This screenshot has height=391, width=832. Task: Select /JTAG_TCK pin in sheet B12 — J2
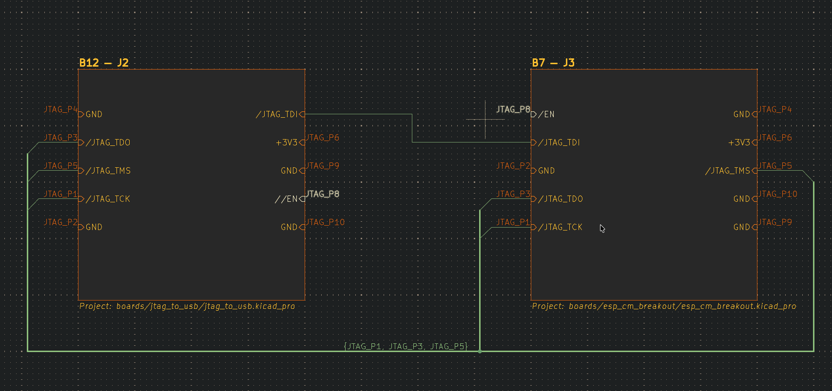[105, 199]
